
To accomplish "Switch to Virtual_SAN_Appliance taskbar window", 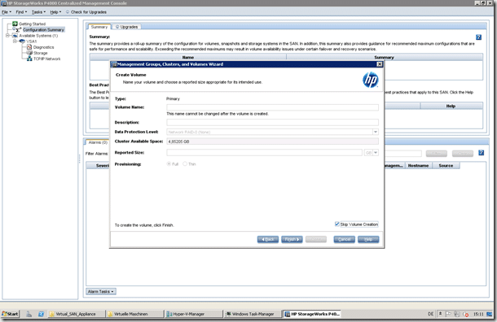I will [77, 314].
